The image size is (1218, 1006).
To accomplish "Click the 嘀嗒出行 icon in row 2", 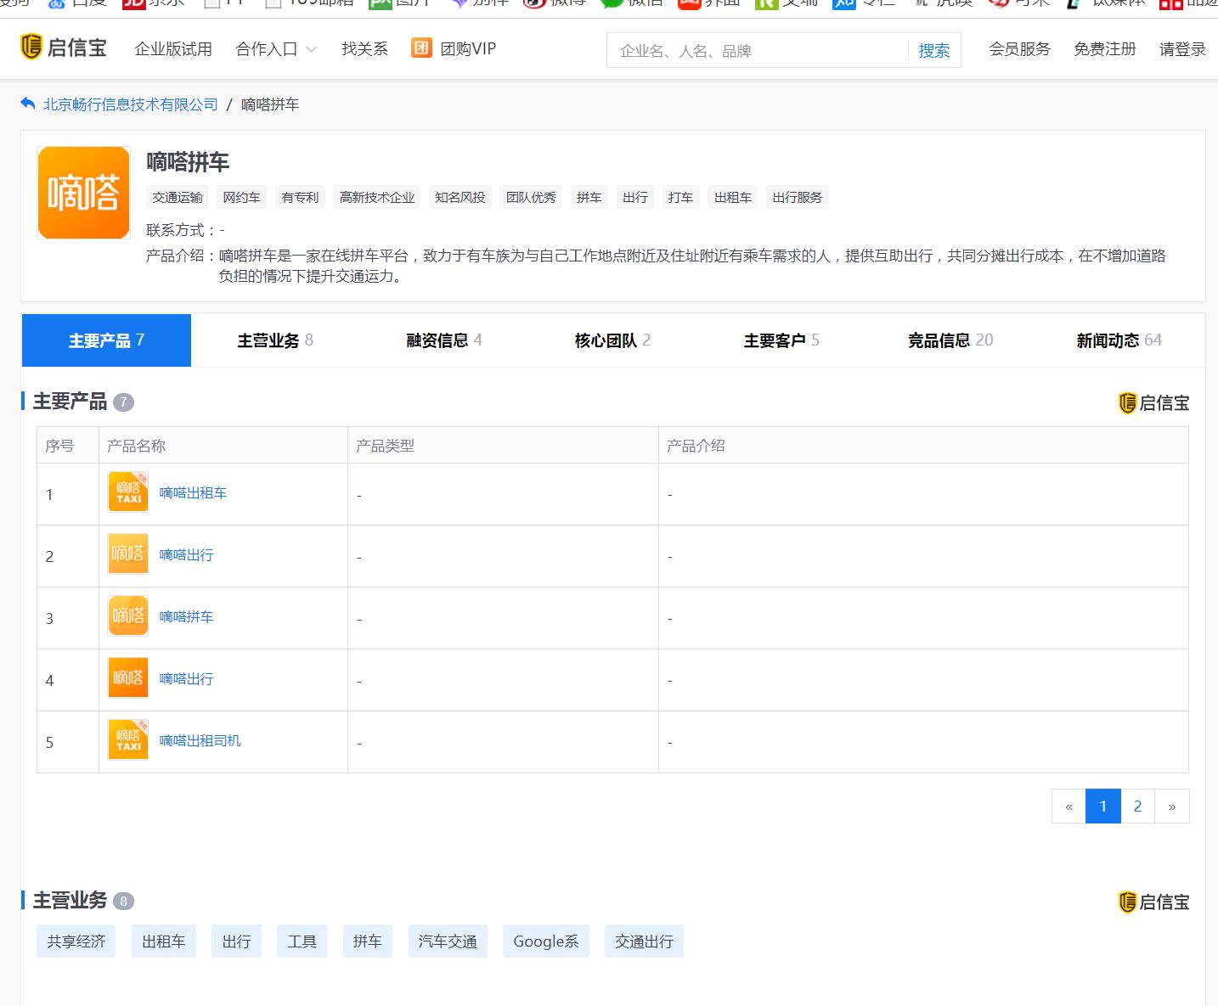I will coord(128,554).
